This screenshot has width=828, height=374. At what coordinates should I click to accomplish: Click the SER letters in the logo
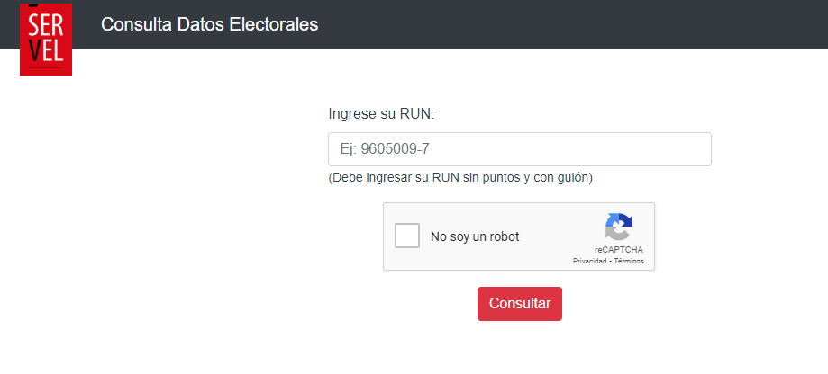tap(46, 25)
